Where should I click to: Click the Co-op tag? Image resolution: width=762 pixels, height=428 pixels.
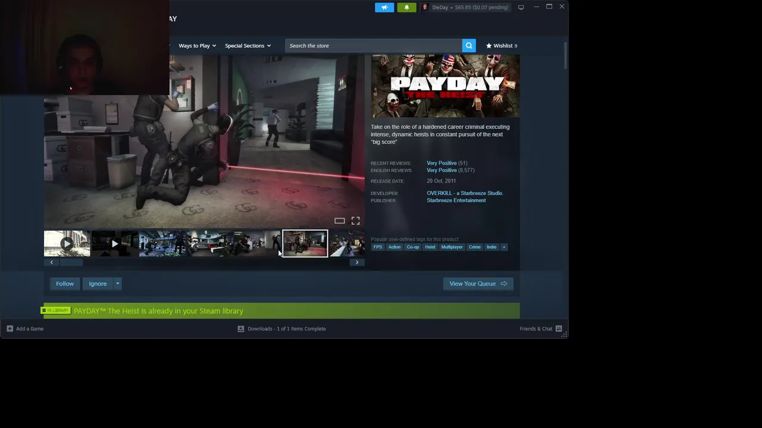pos(413,247)
